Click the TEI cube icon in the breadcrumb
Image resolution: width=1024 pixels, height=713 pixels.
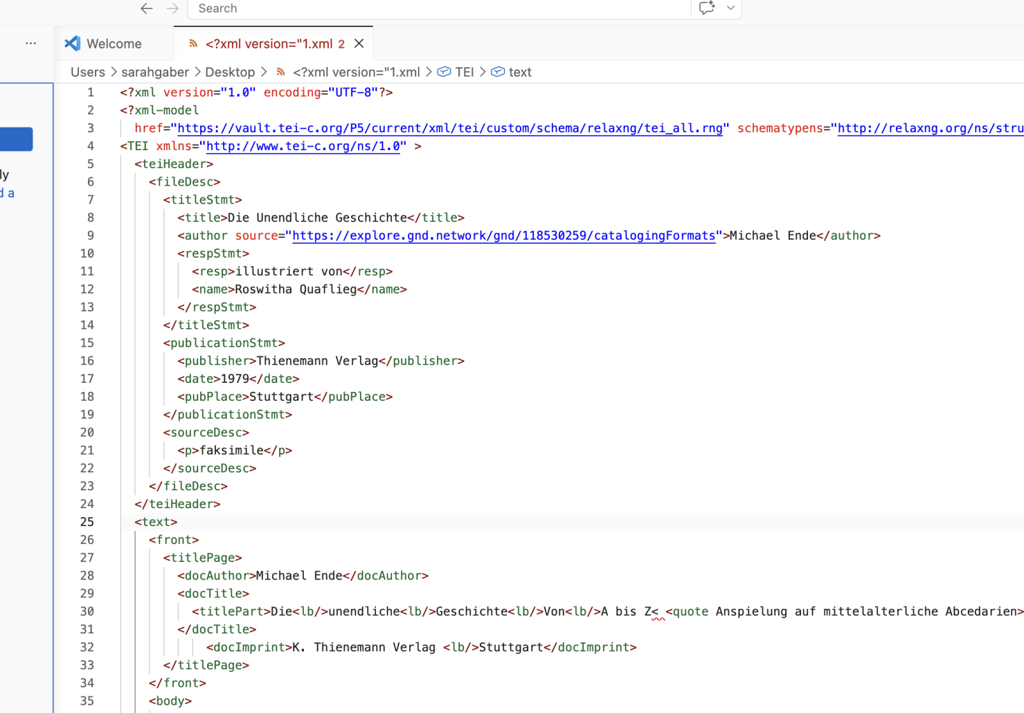(444, 72)
